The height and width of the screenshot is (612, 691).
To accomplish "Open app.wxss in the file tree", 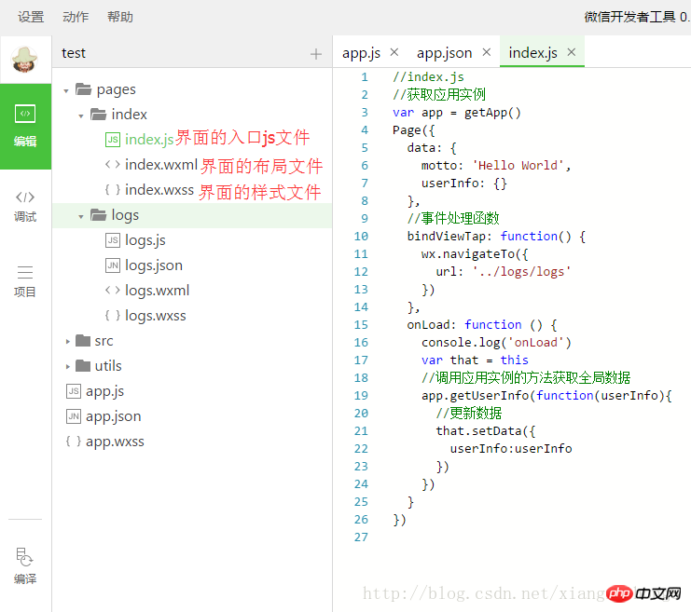I will click(115, 442).
